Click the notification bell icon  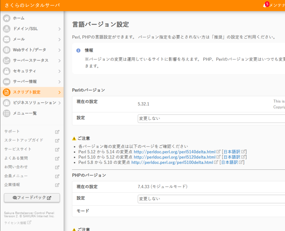[x=264, y=6]
